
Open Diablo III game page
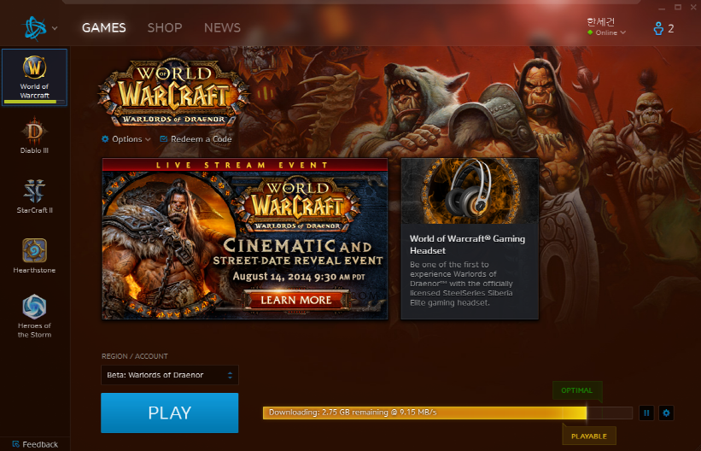[34, 137]
